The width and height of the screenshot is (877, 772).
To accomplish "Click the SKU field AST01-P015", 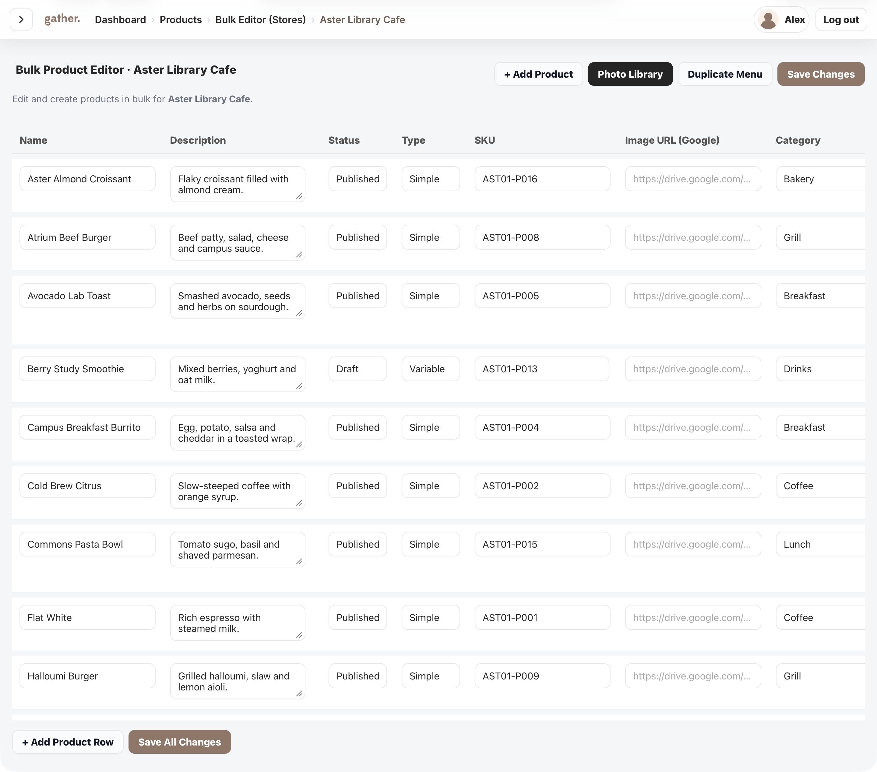I will click(x=542, y=544).
